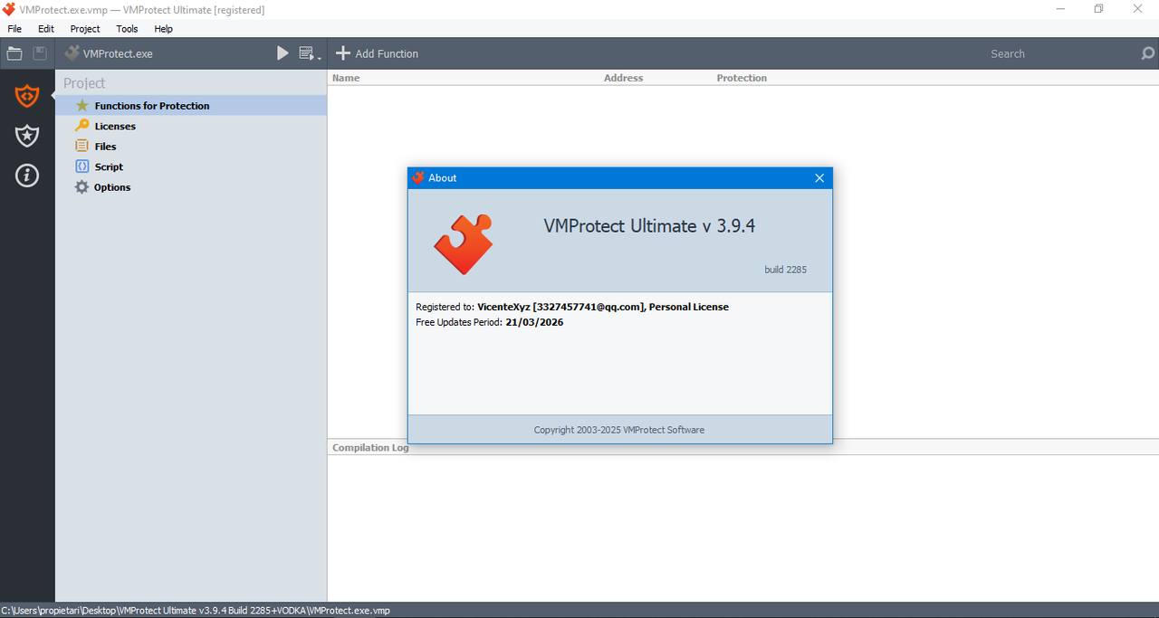Click the red puzzle logo in About dialog
The image size is (1159, 618).
point(463,244)
